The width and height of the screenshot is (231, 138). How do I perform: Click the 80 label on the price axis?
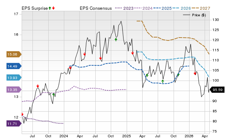(x=214, y=121)
